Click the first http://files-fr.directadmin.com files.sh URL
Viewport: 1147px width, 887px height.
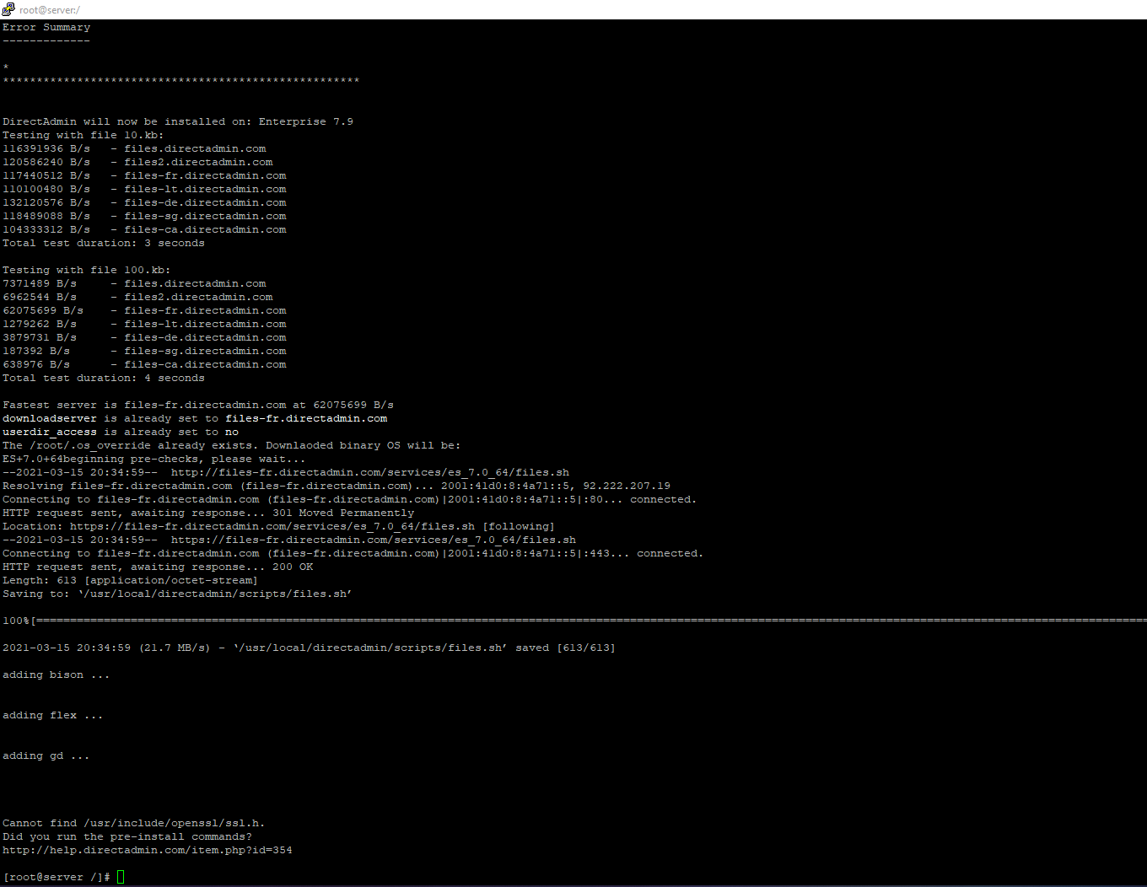370,472
